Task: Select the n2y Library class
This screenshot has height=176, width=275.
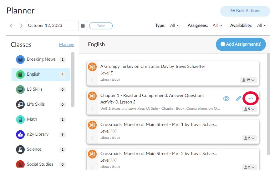Action: coord(41,134)
